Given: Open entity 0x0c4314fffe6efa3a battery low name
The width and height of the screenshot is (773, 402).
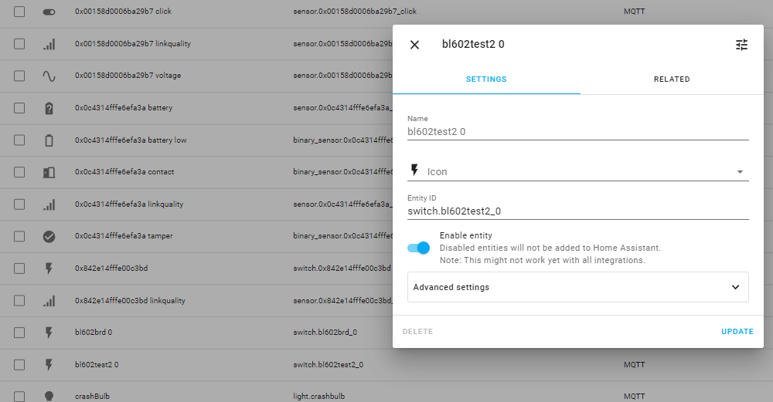Looking at the screenshot, I should [x=131, y=140].
